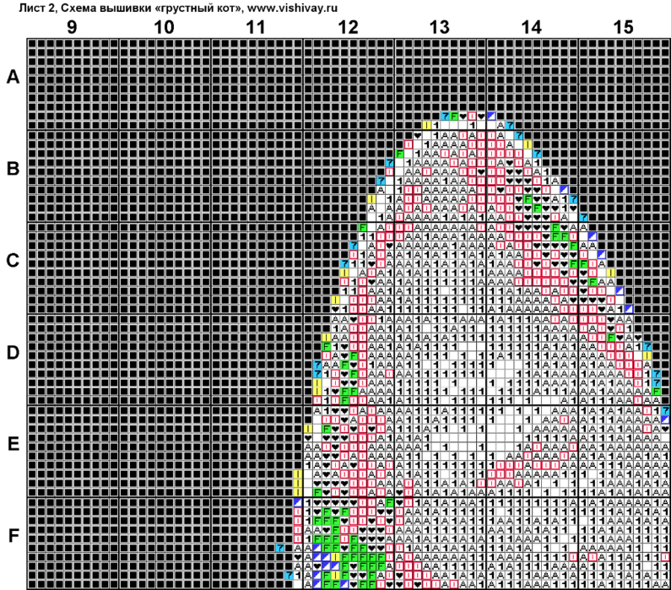Click the column header number 14
This screenshot has width=671, height=590.
point(532,28)
